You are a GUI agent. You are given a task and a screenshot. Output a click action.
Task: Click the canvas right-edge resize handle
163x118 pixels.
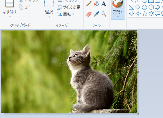138,72
